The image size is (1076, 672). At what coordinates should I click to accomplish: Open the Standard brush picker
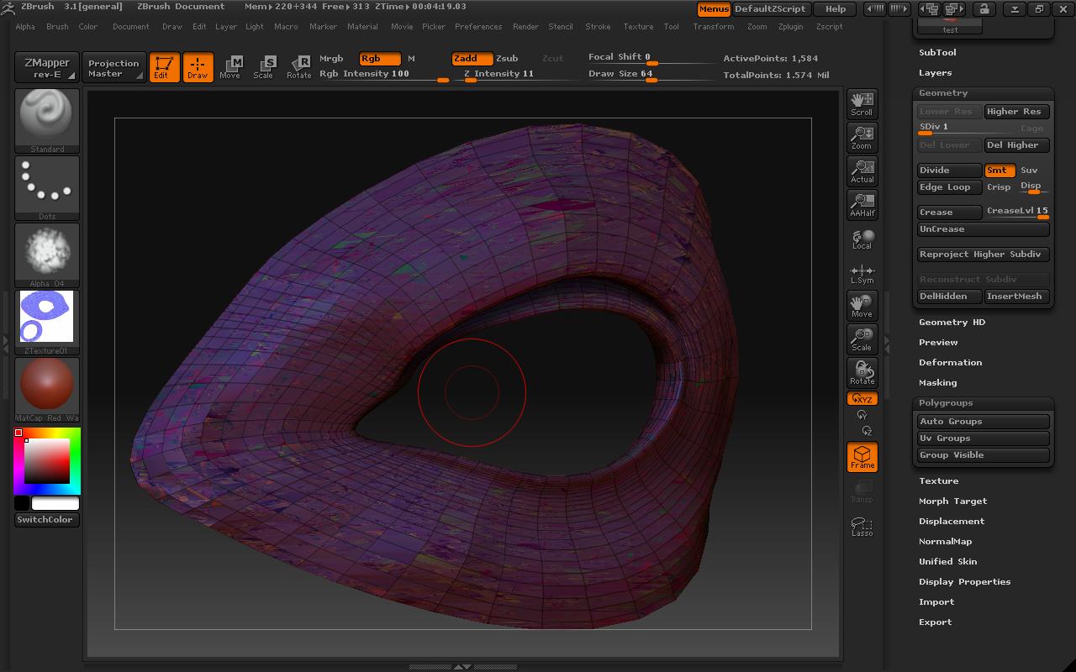pyautogui.click(x=47, y=121)
